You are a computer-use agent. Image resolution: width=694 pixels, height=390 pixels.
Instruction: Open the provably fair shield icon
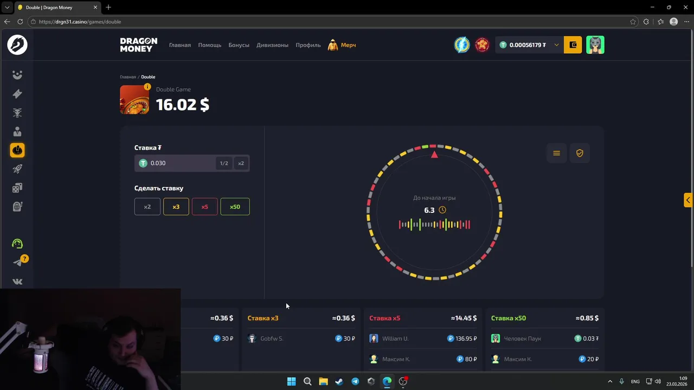580,153
